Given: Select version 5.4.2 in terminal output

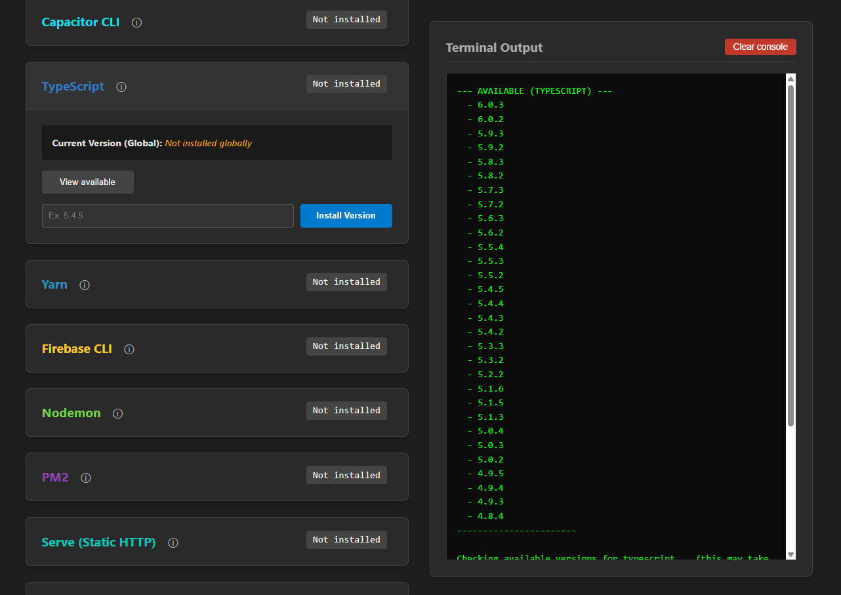Looking at the screenshot, I should click(490, 332).
